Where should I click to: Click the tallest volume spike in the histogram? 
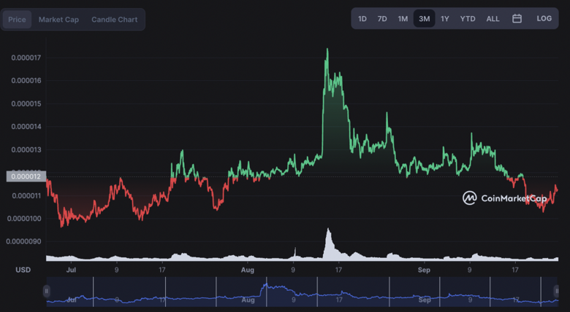[x=328, y=231]
